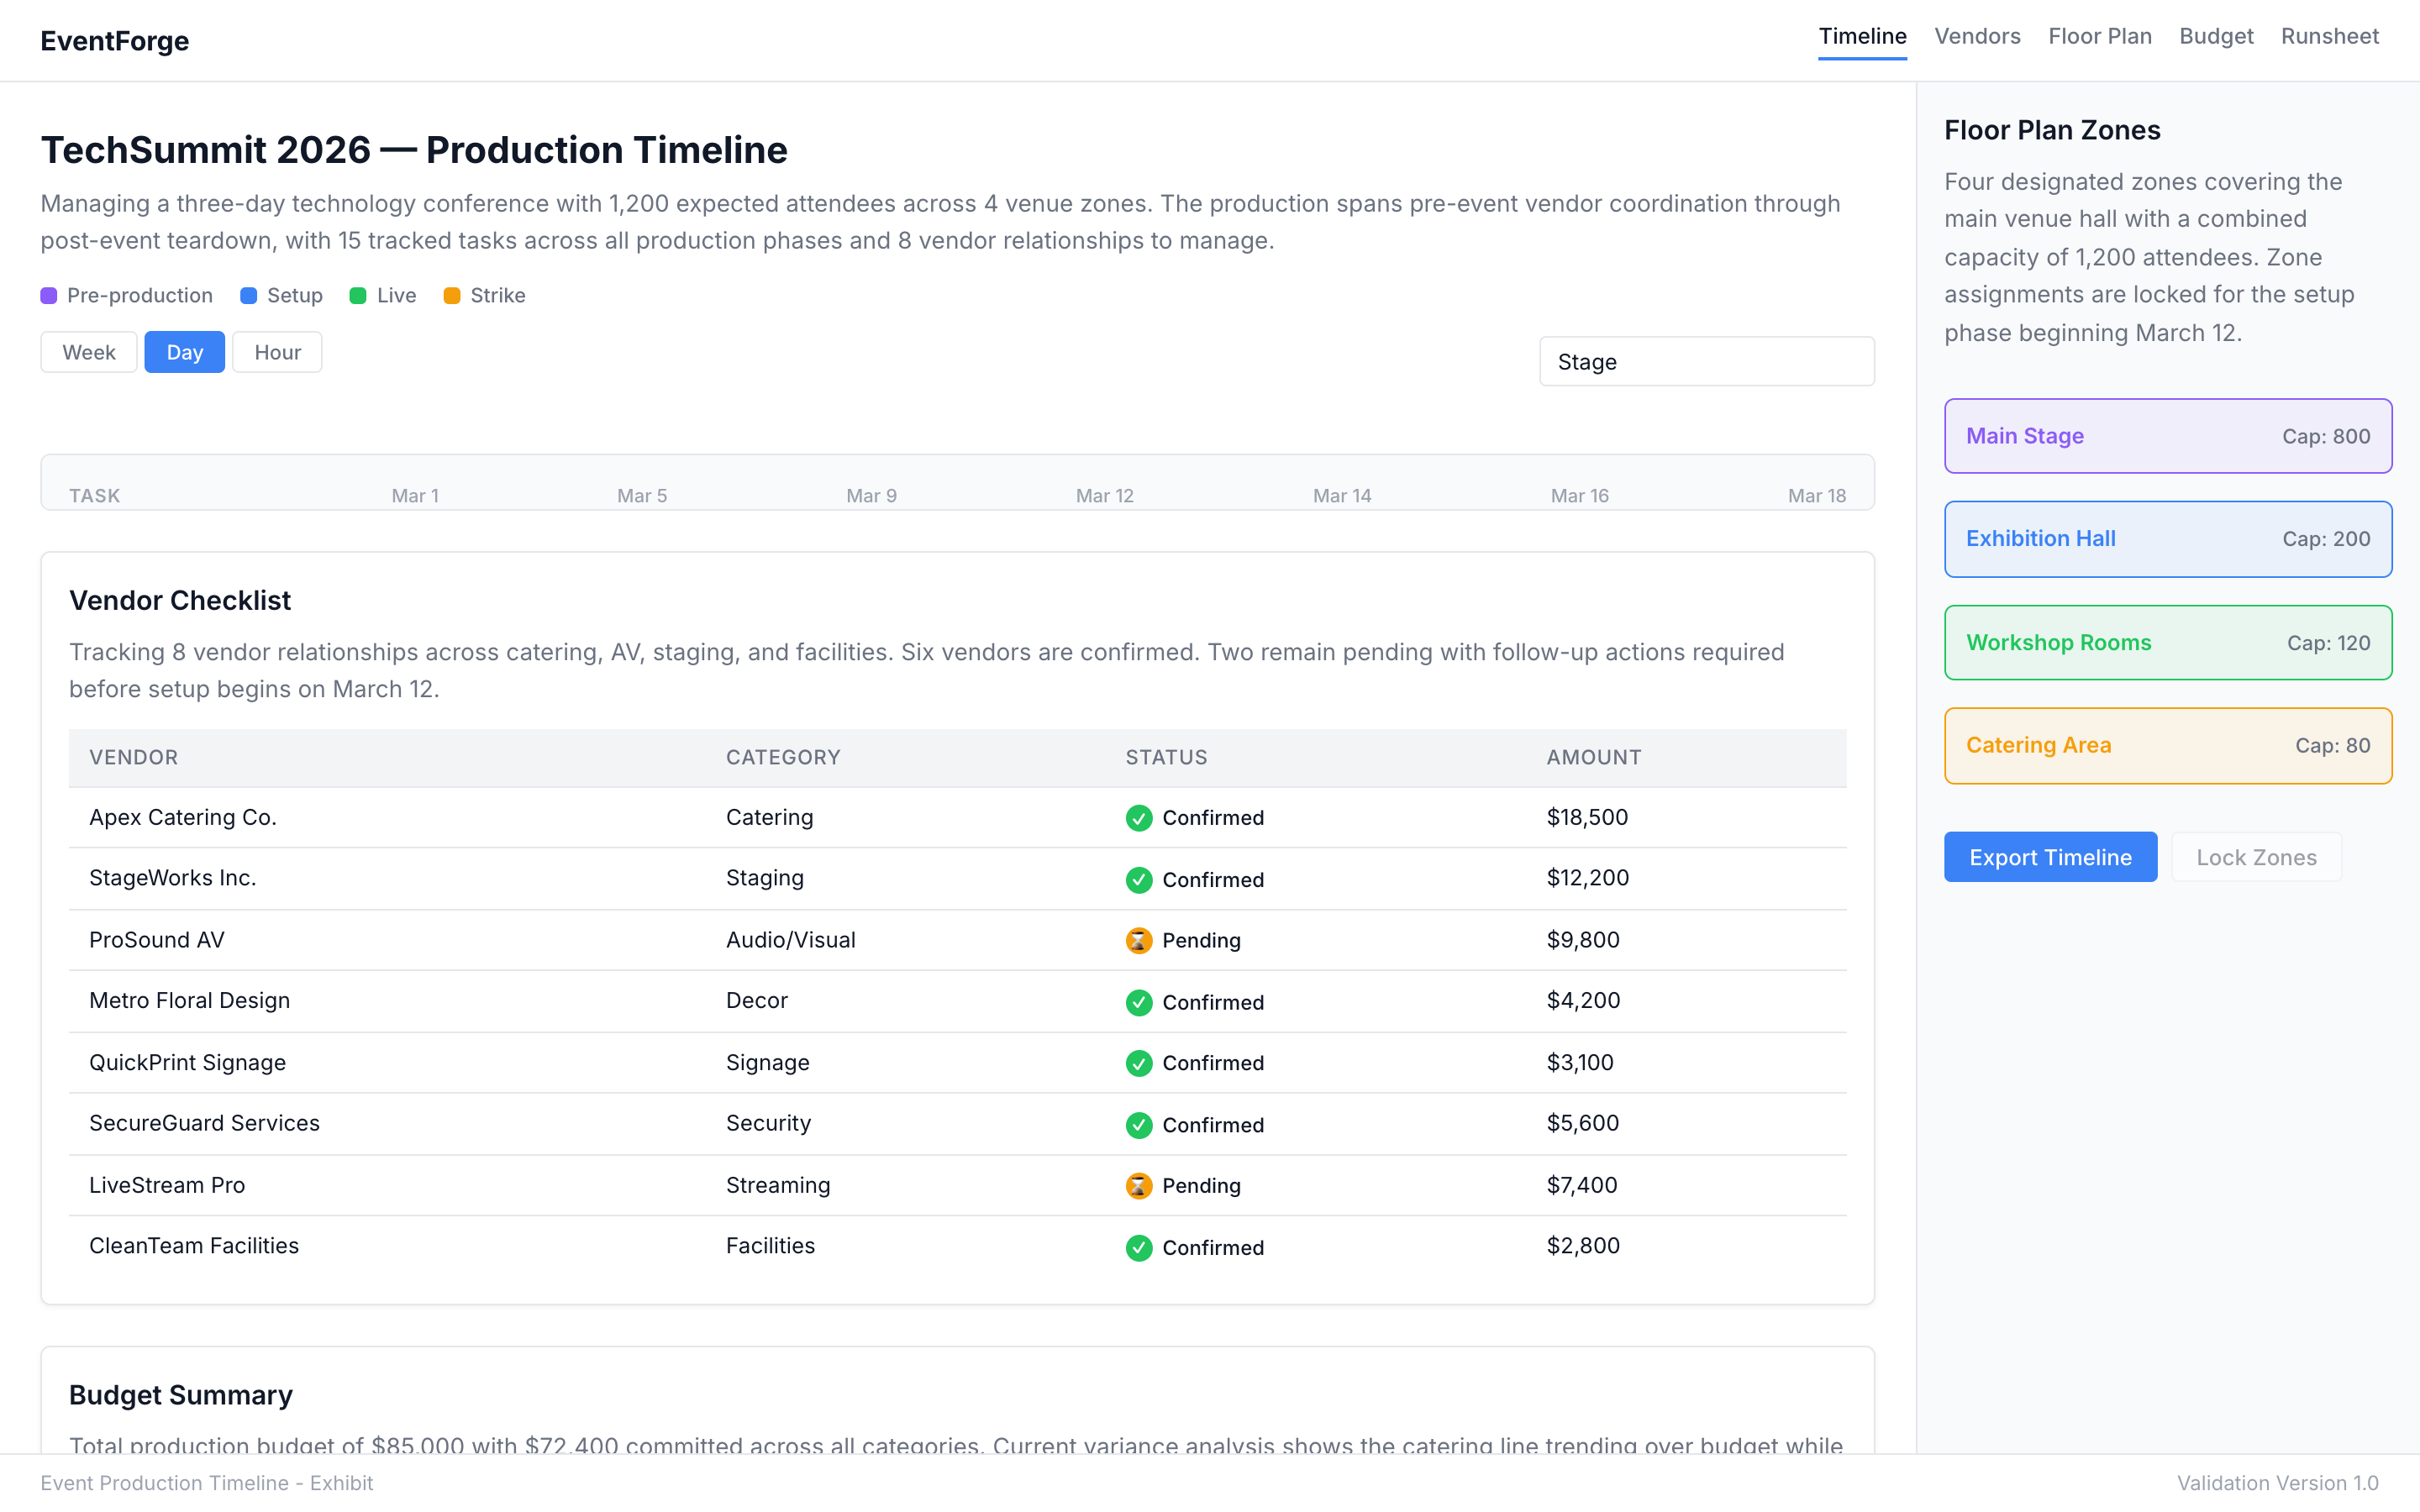Click the Export Timeline button
Viewport: 2420px width, 1512px height.
click(2050, 857)
